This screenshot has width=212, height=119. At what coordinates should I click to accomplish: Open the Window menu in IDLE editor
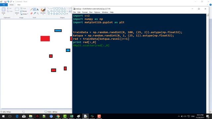click(x=105, y=12)
